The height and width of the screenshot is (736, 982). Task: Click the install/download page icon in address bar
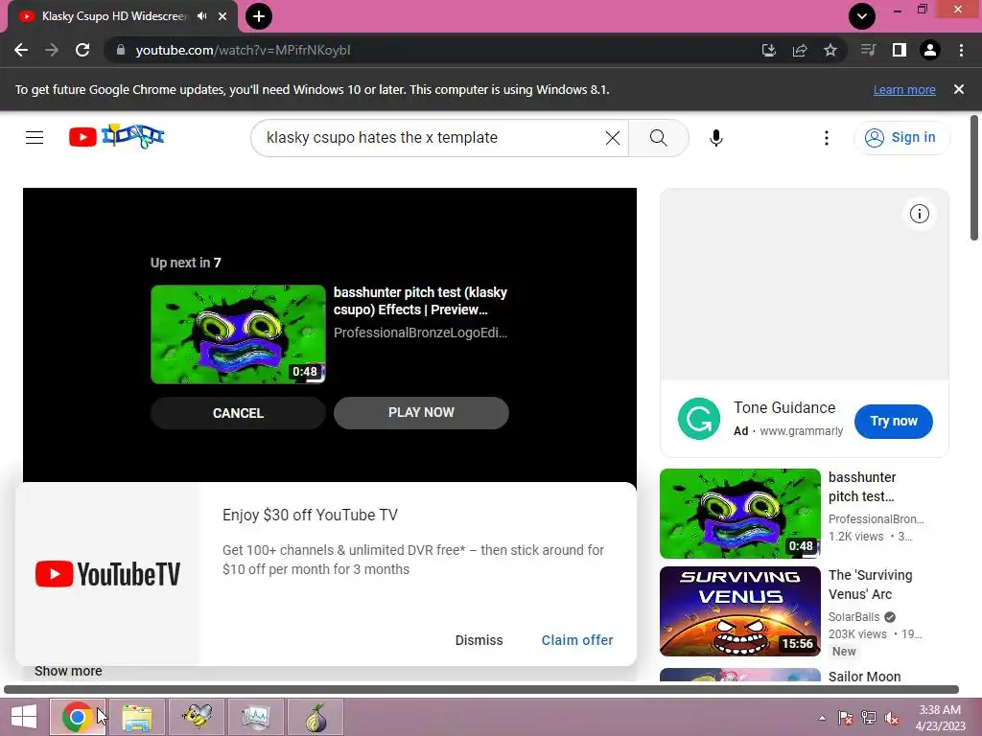pyautogui.click(x=768, y=50)
